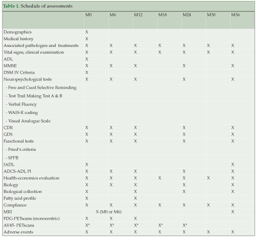Select the MMSE row label

10,66
